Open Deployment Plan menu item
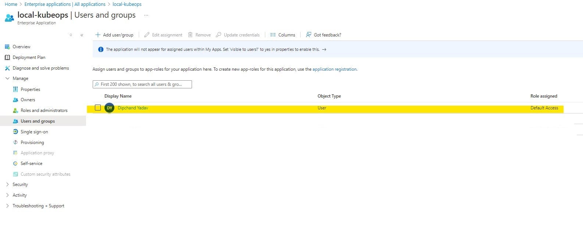583x232 pixels. (x=29, y=57)
